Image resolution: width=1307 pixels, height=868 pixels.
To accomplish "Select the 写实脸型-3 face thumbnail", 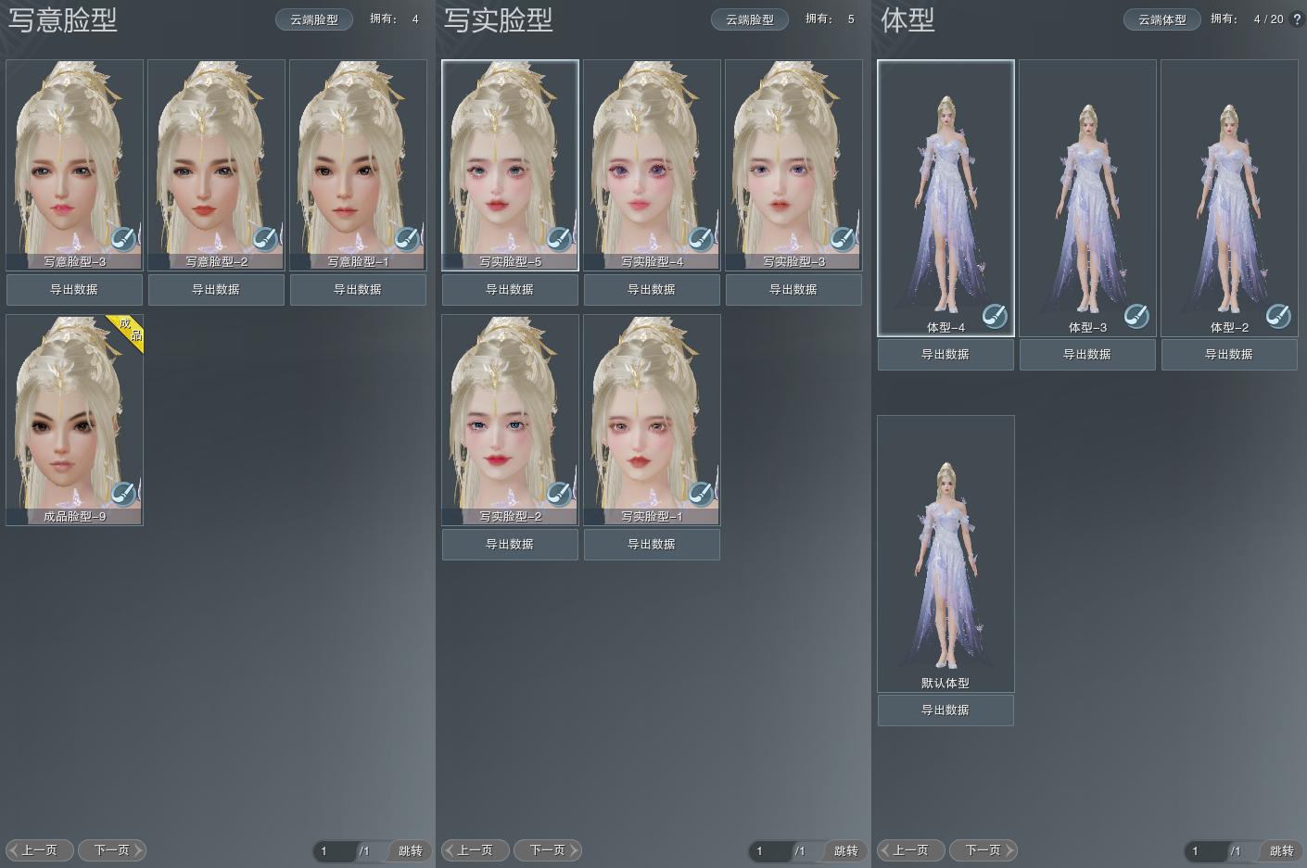I will click(793, 165).
